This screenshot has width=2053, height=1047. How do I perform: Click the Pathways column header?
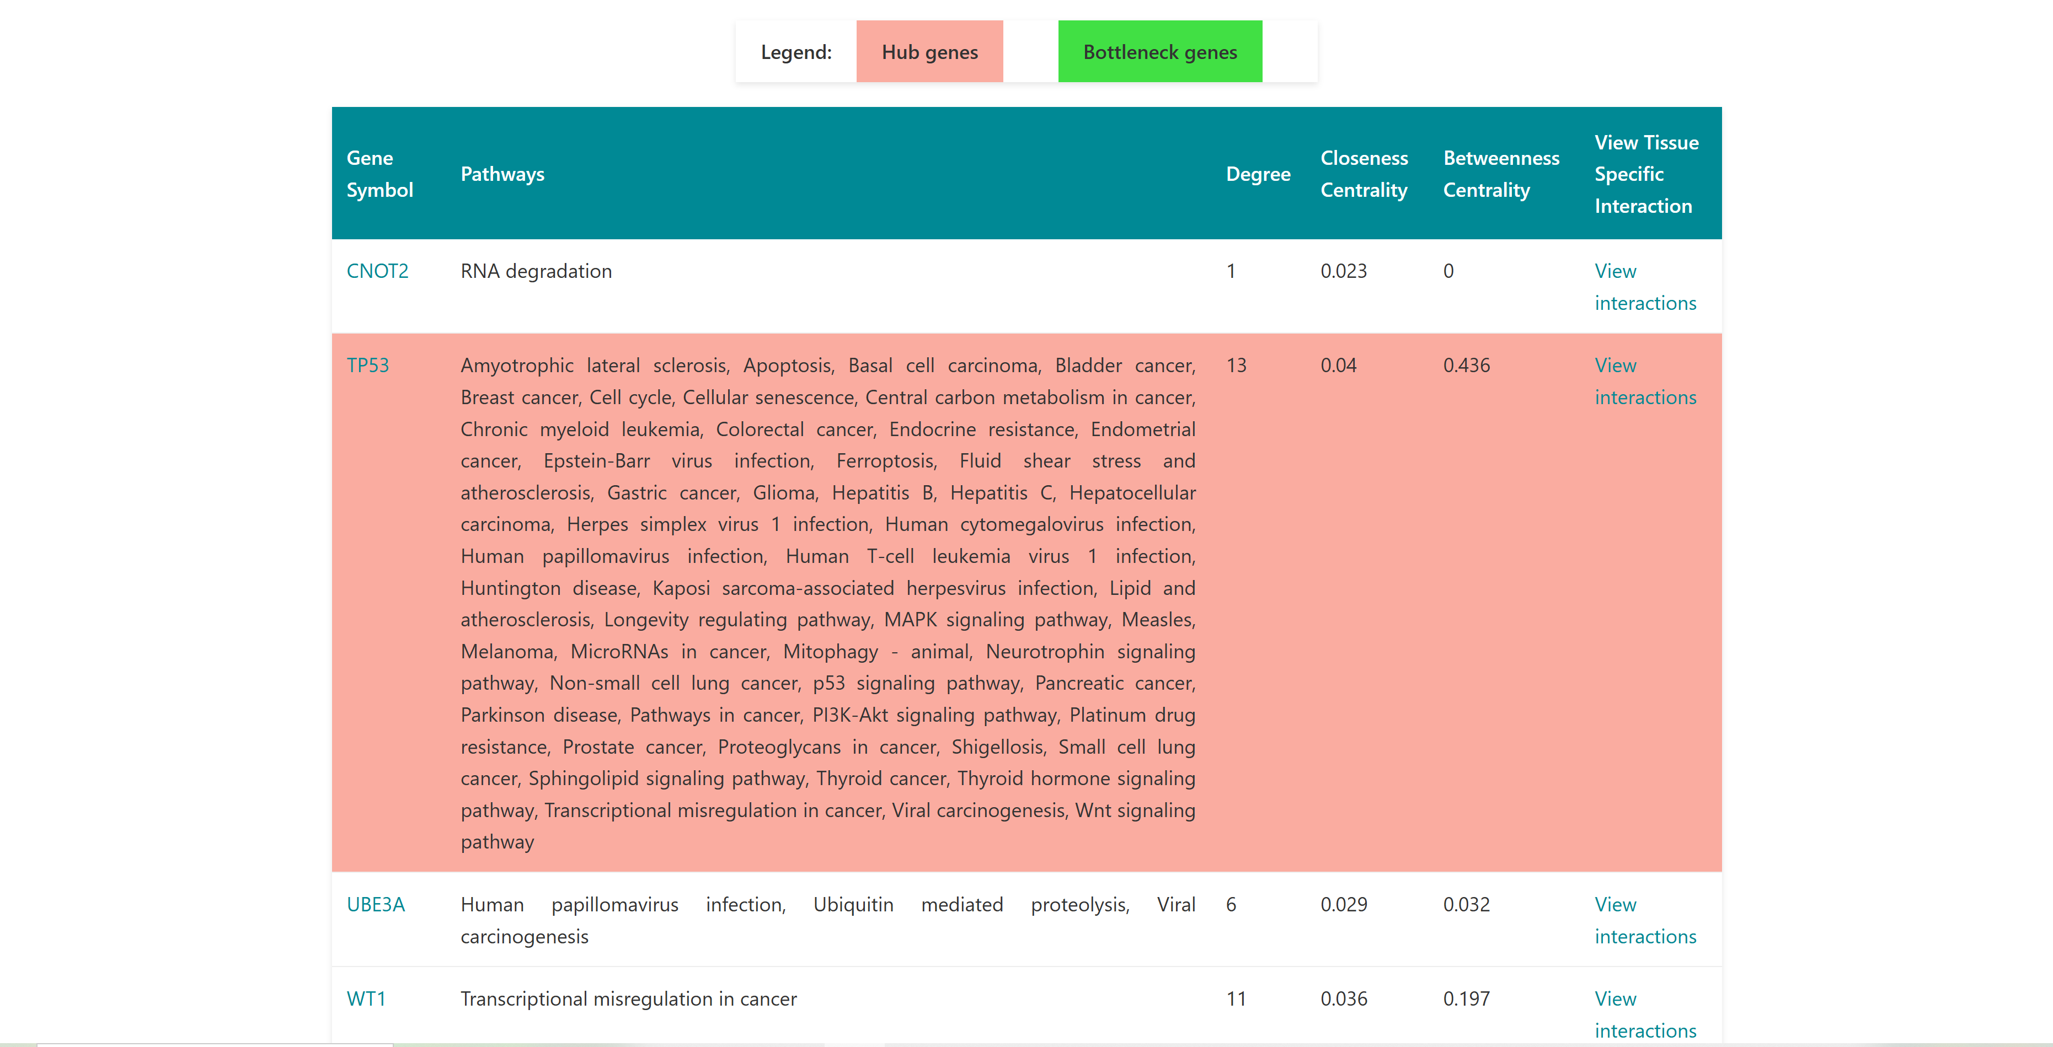(x=502, y=174)
